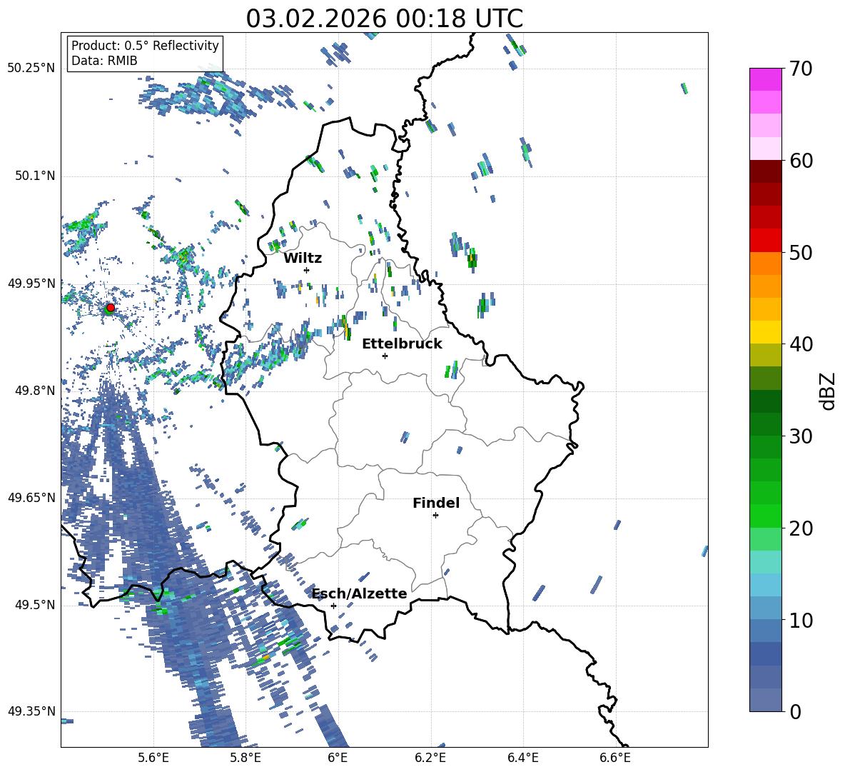Click the Esch/Alzette station cross marker

click(333, 606)
